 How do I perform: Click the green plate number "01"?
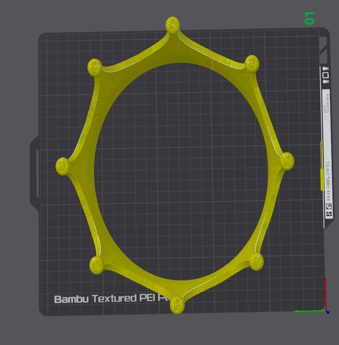(x=310, y=18)
